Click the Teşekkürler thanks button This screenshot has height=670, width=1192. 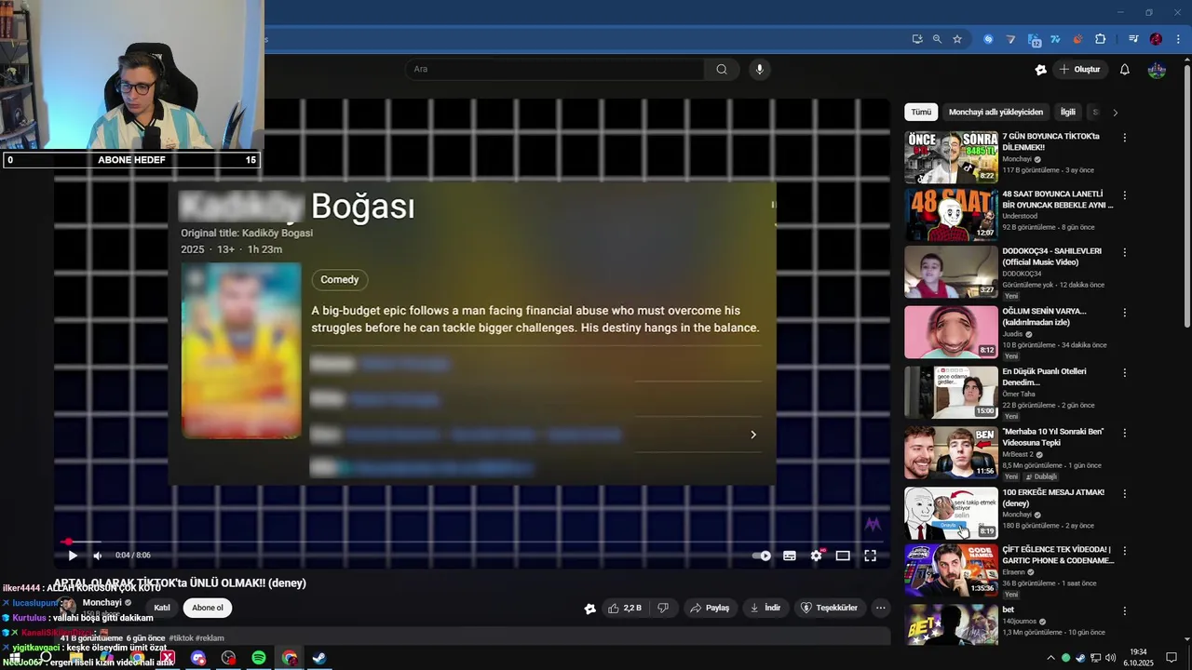coord(829,608)
